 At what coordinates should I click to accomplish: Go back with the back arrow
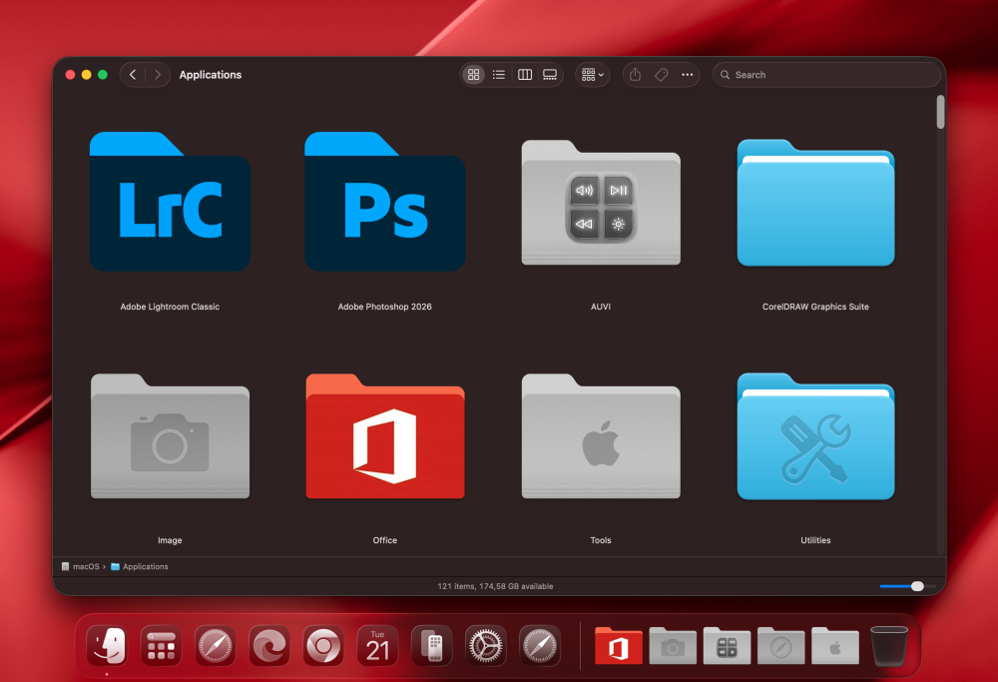(x=133, y=75)
